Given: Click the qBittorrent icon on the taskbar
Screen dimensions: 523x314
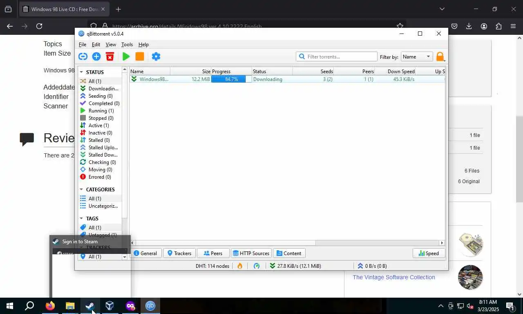Looking at the screenshot, I should click(x=150, y=306).
